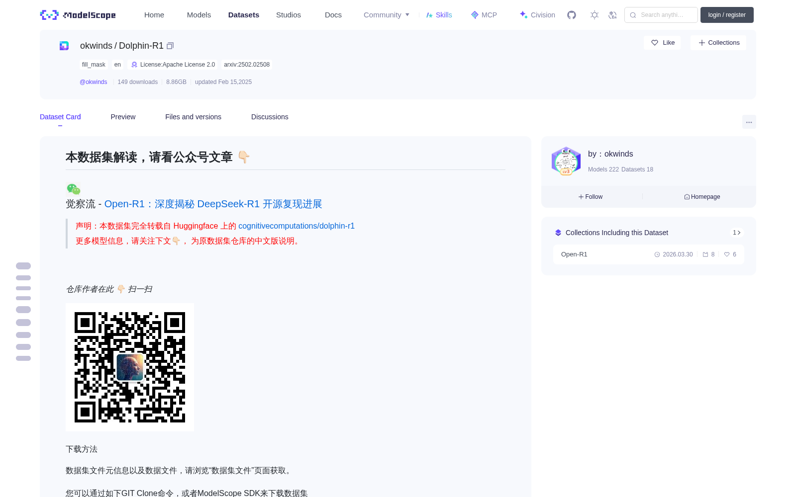The image size is (796, 497).
Task: Click the Skills sparkle icon
Action: [x=429, y=15]
